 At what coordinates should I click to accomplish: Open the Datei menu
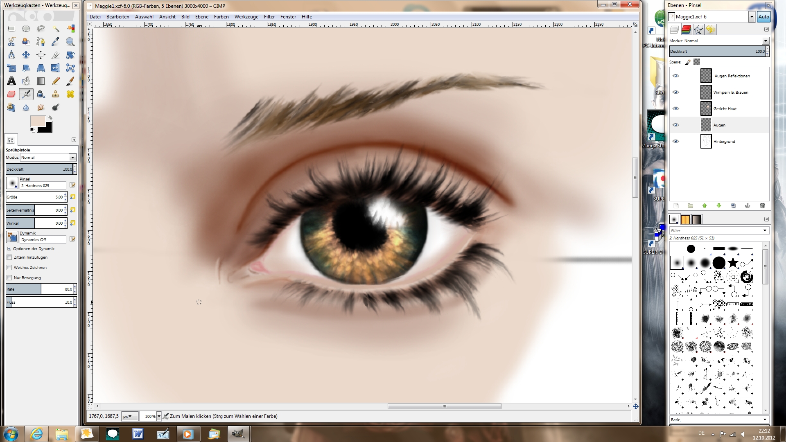[x=95, y=17]
